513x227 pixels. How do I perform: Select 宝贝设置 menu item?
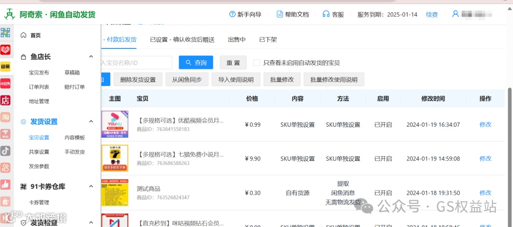click(x=39, y=138)
